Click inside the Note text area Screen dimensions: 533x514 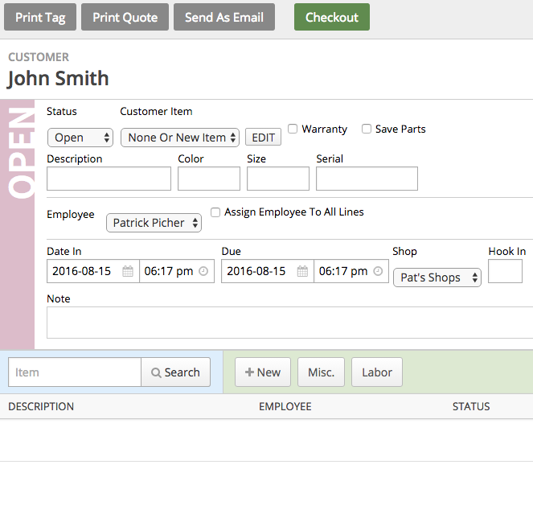[289, 323]
